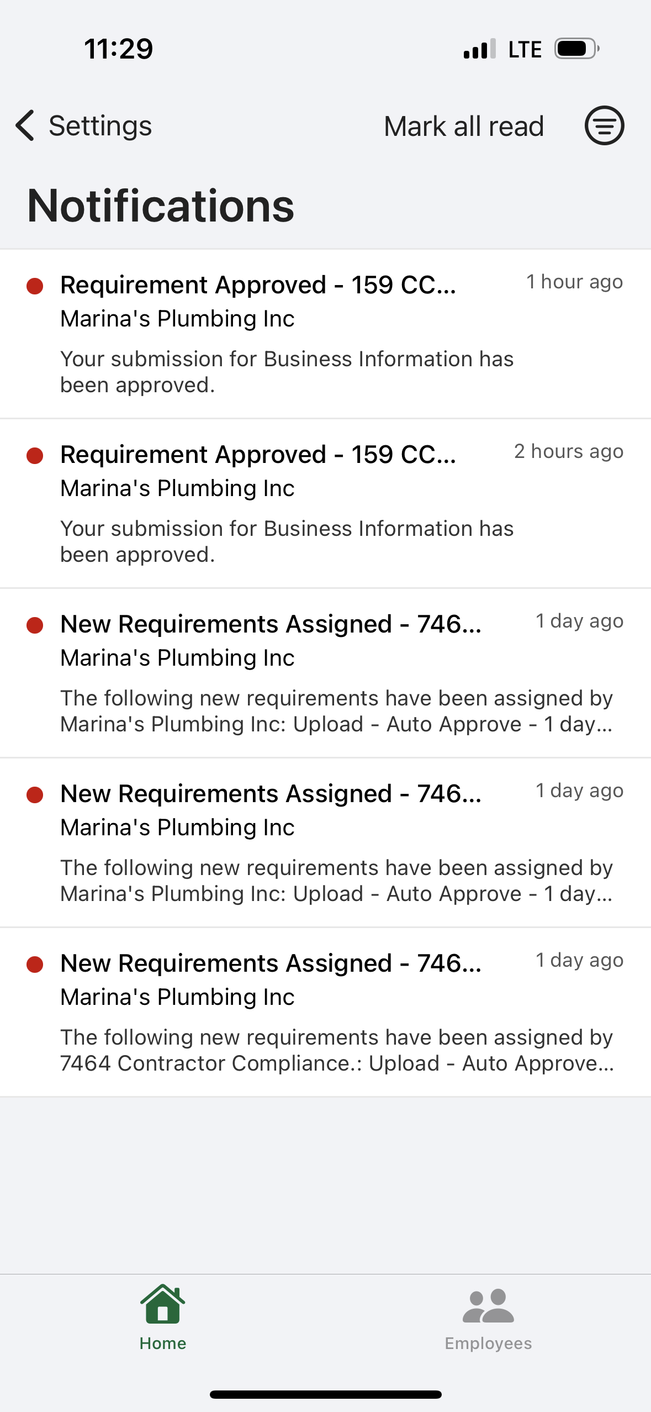
Task: Open the first New Requirements Assigned notification
Action: 287,673
